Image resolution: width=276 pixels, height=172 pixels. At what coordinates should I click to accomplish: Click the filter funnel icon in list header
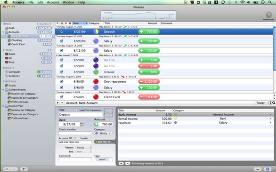(x=57, y=23)
